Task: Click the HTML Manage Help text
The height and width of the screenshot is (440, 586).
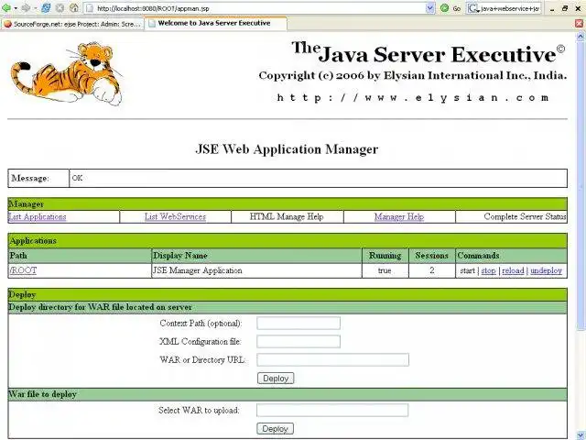Action: (287, 216)
